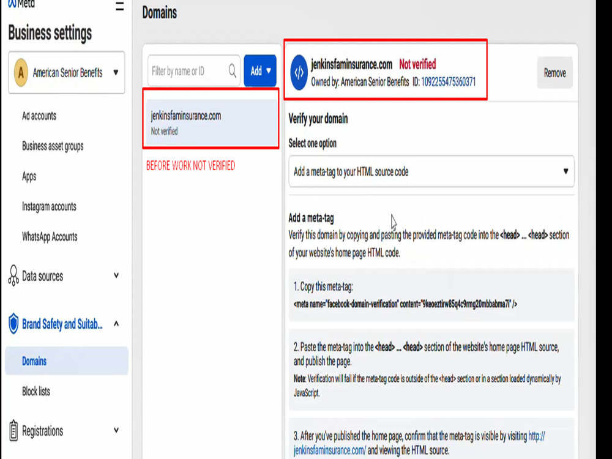Click the domain code icon for jenkinsfaminsurance.com
612x459 pixels.
coord(299,73)
